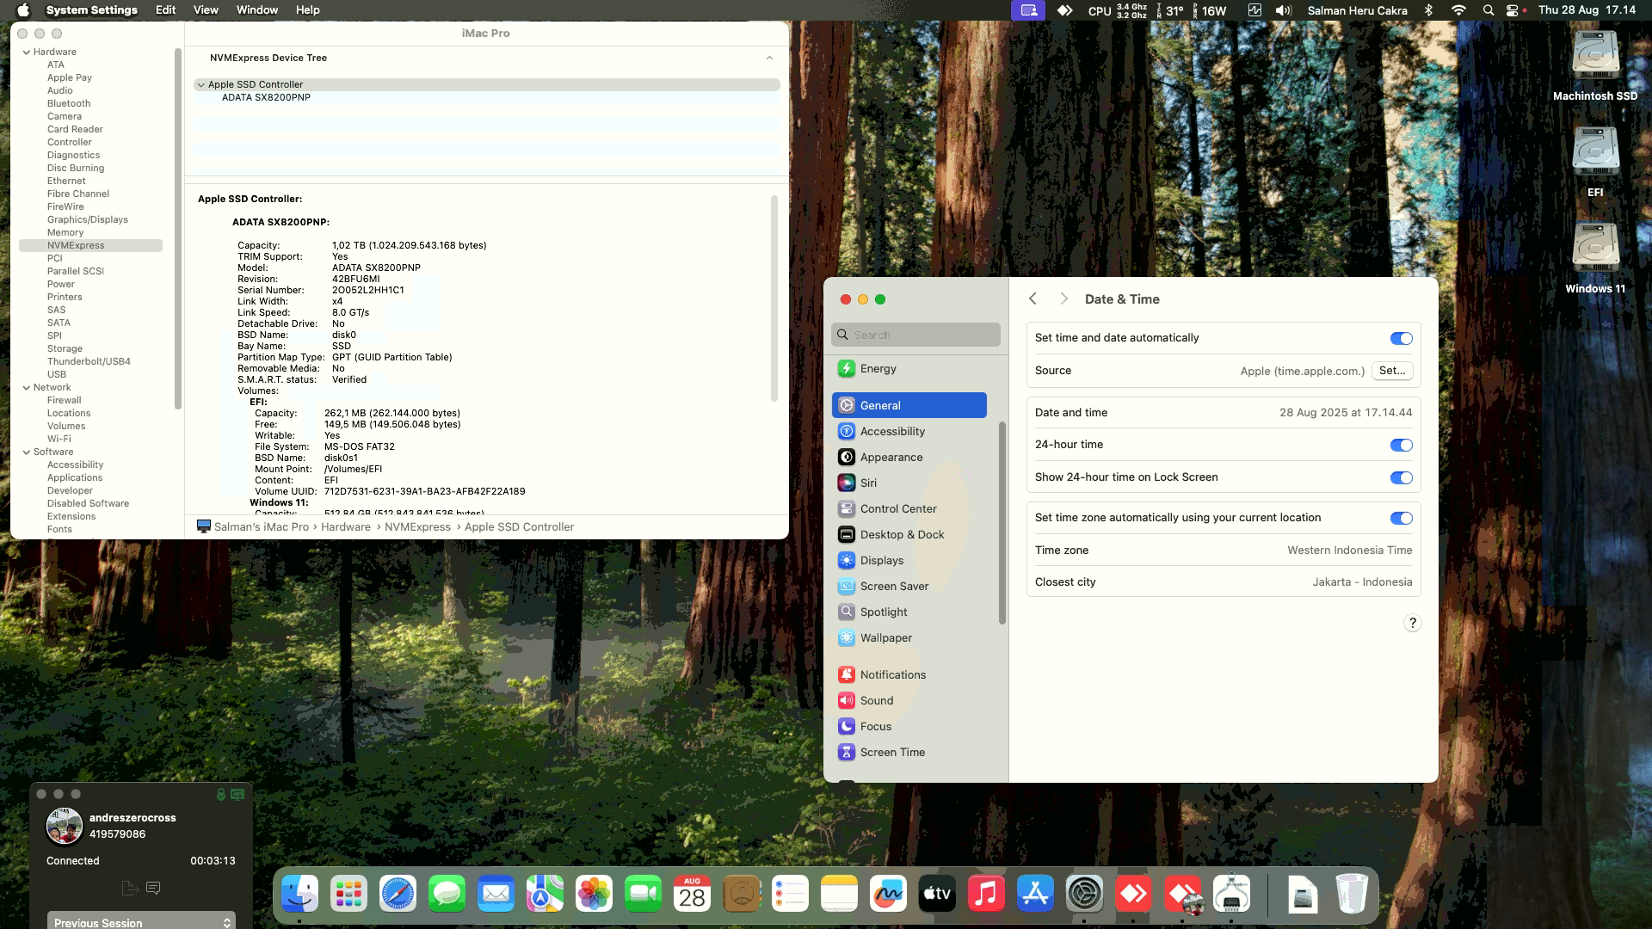Go back using the back arrow
1652x929 pixels.
(1032, 298)
